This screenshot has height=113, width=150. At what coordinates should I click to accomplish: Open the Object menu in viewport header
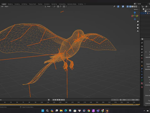coord(6,7)
